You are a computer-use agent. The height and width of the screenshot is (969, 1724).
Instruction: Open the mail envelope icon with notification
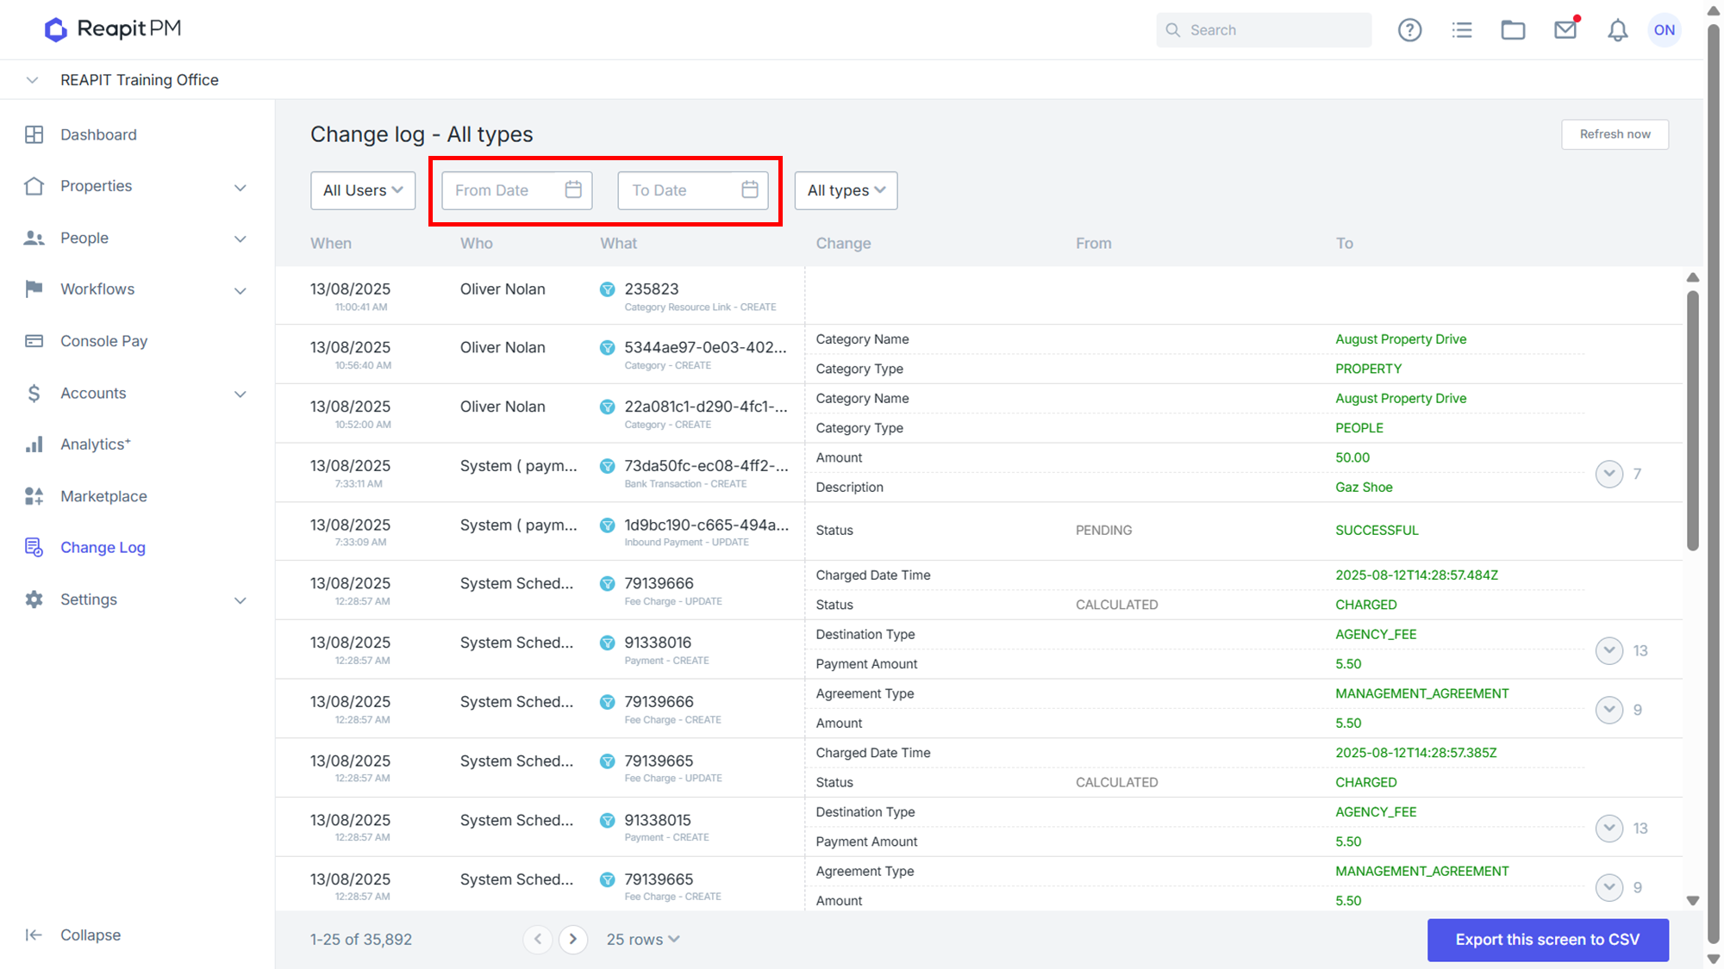pos(1565,29)
